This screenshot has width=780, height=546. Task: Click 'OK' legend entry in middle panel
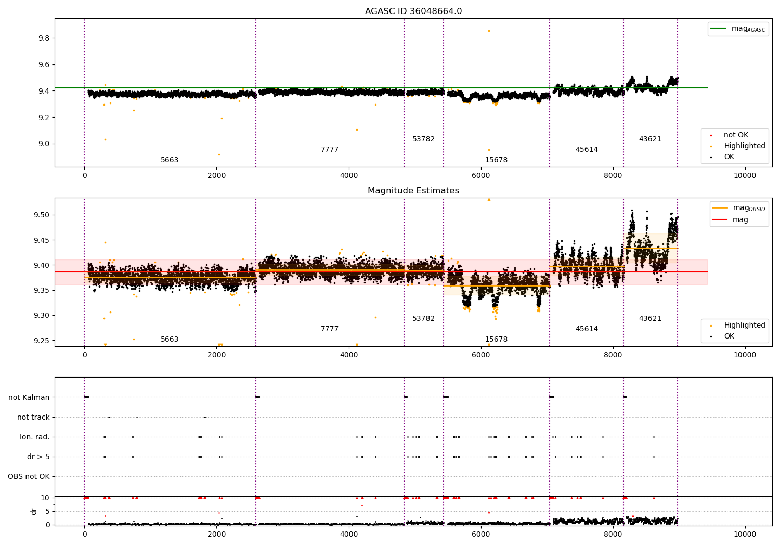pos(729,336)
